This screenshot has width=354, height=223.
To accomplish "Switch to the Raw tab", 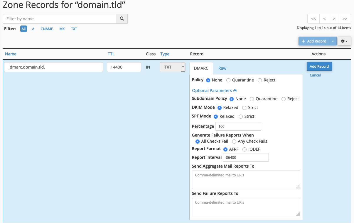I will coord(222,68).
